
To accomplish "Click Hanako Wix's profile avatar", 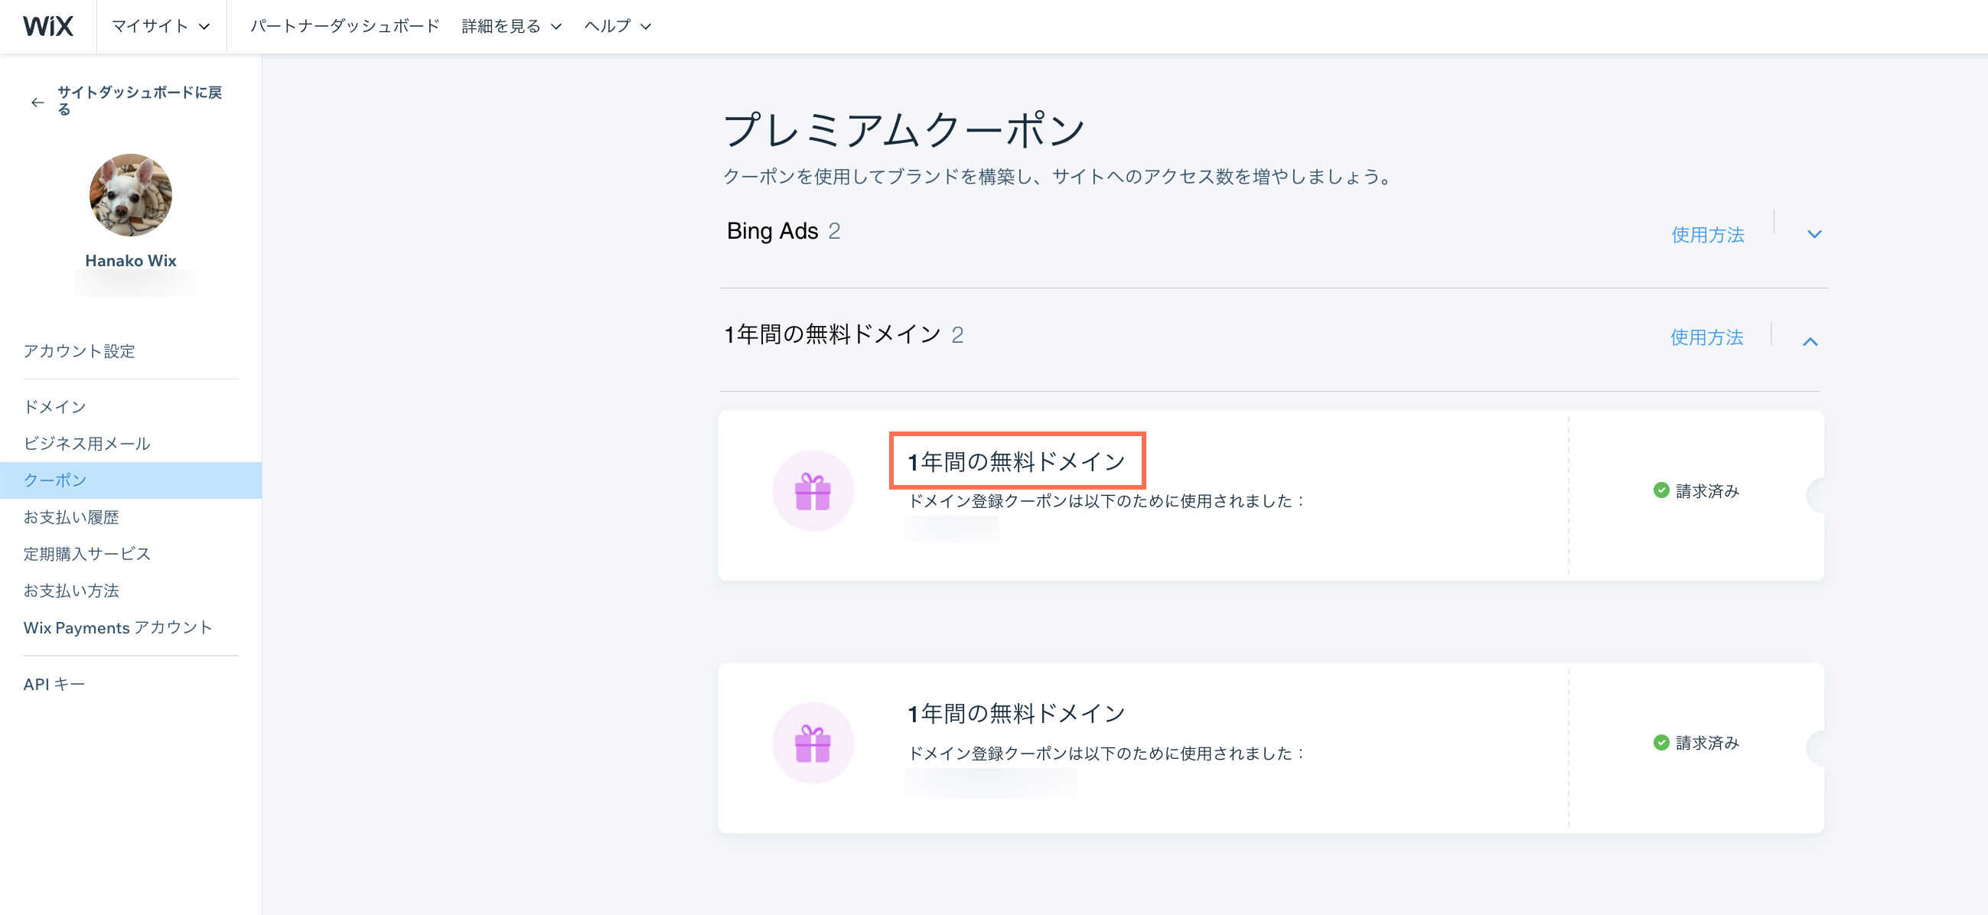I will click(x=129, y=194).
